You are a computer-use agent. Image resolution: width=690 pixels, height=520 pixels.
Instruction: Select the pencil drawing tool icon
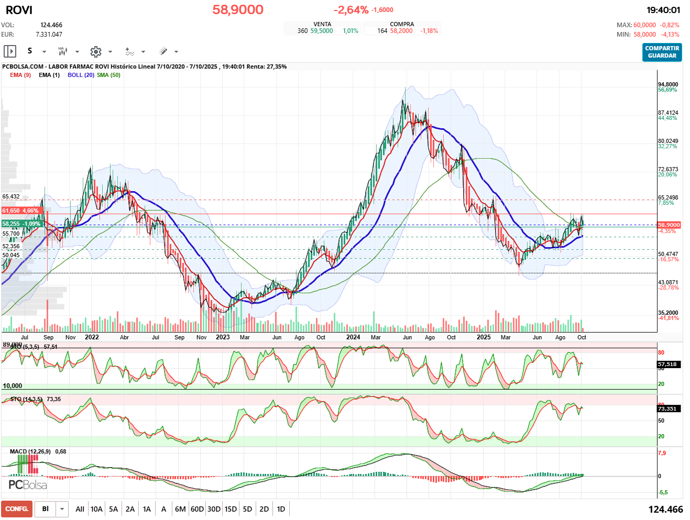click(163, 51)
